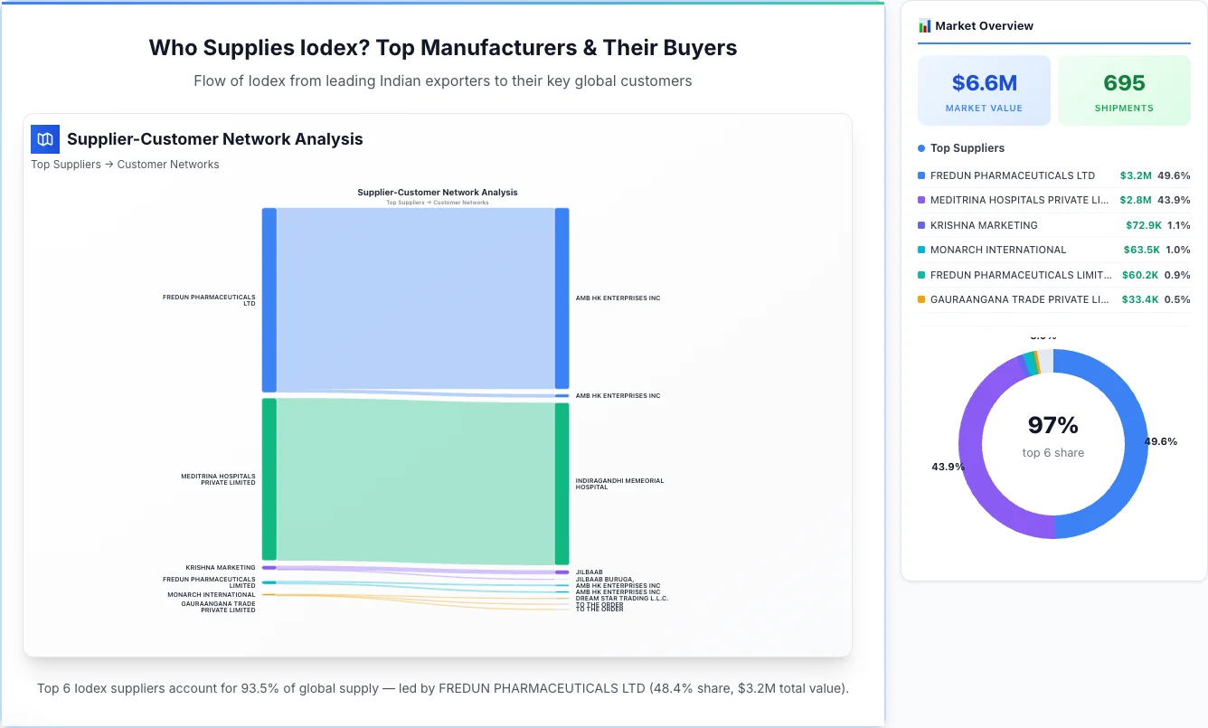The image size is (1208, 728).
Task: Select the blue legend square for FREDUN PHARMACEUTICALS LTD
Action: tap(922, 175)
